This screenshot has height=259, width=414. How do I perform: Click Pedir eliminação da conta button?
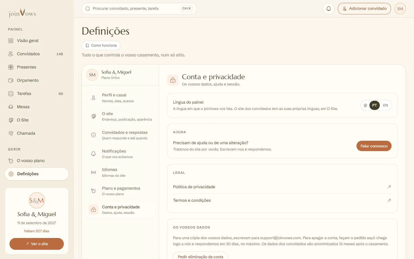pyautogui.click(x=201, y=256)
